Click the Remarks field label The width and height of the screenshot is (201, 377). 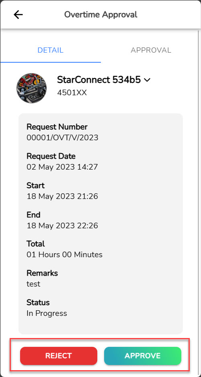click(42, 273)
